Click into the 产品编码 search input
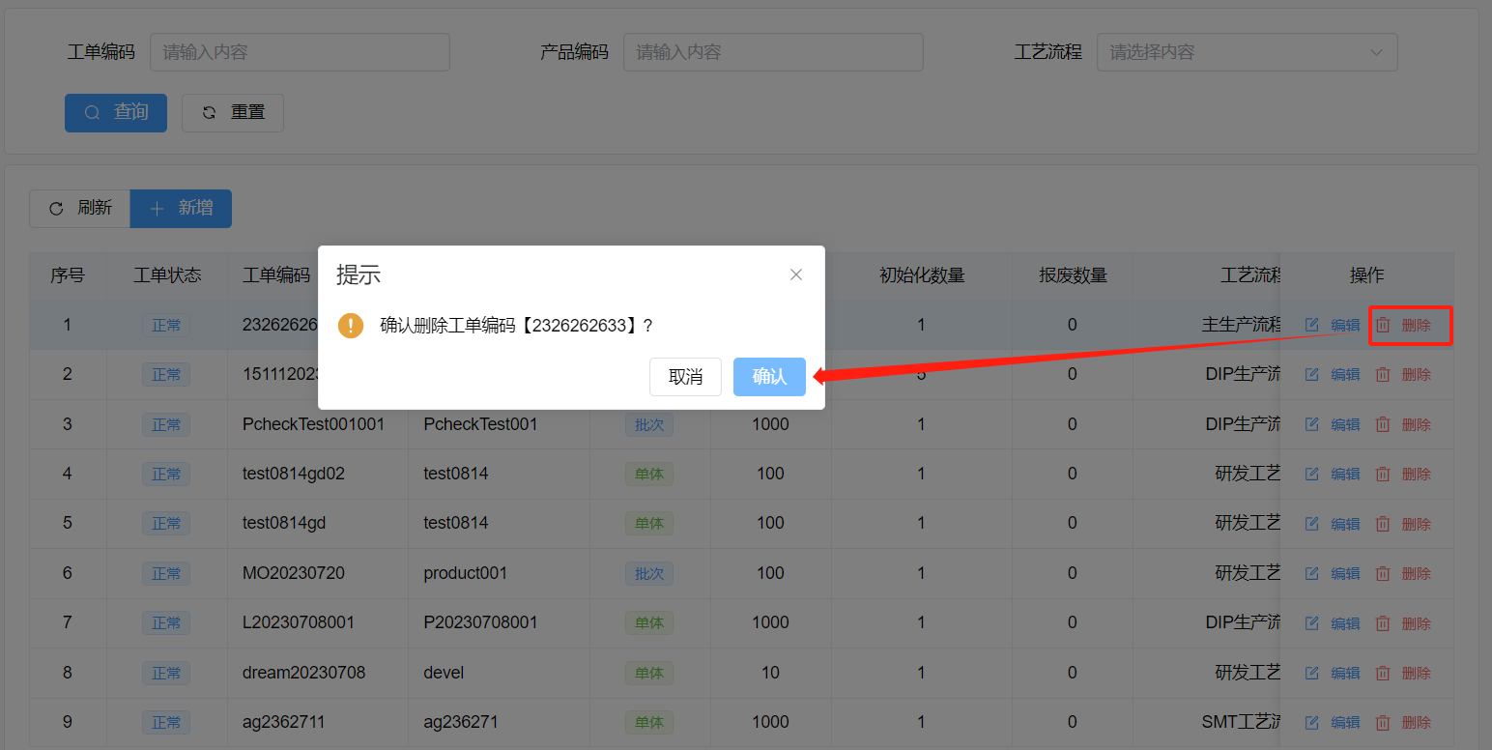1492x750 pixels. 773,52
